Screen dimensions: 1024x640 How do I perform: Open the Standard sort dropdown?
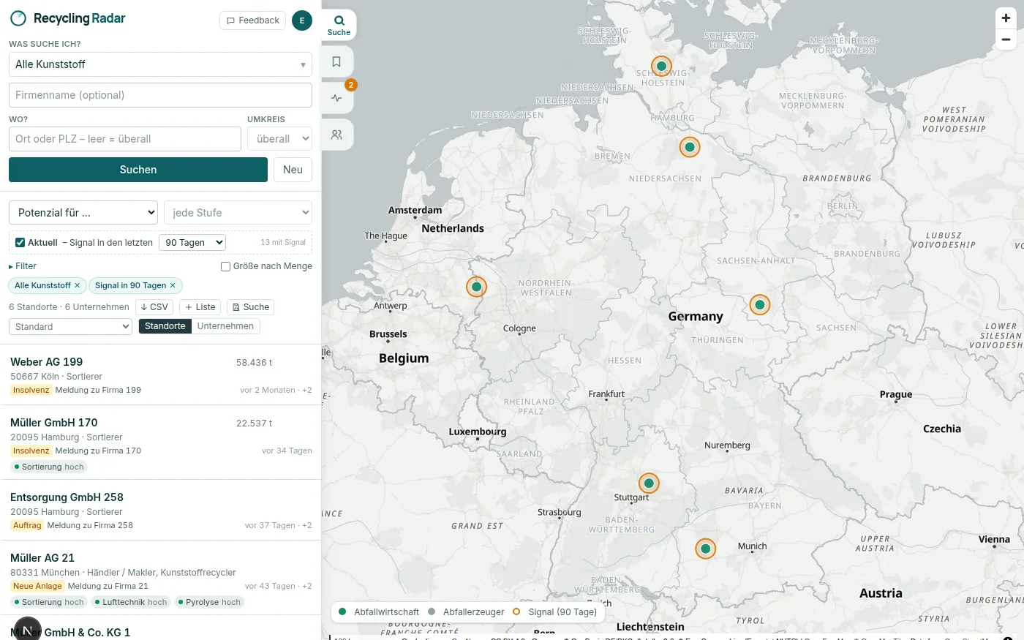click(x=70, y=327)
